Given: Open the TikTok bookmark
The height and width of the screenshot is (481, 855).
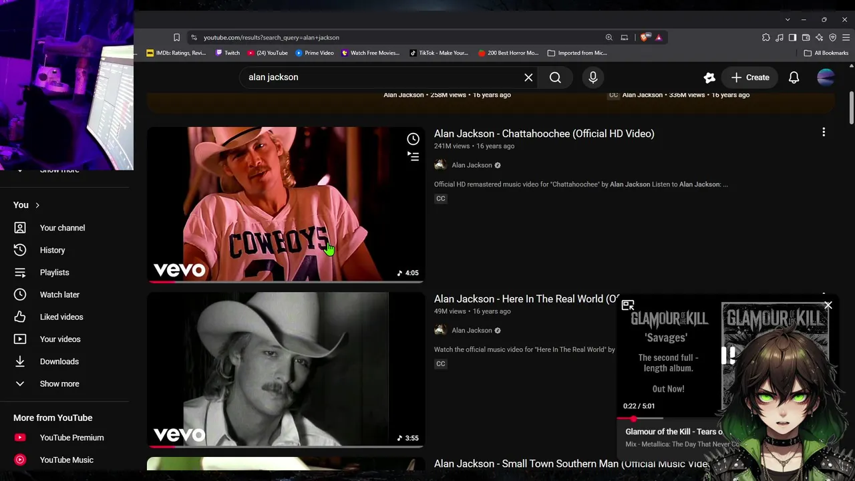Looking at the screenshot, I should tap(439, 53).
